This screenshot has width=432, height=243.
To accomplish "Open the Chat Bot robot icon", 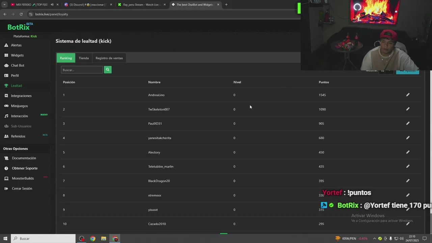I will click(6, 65).
